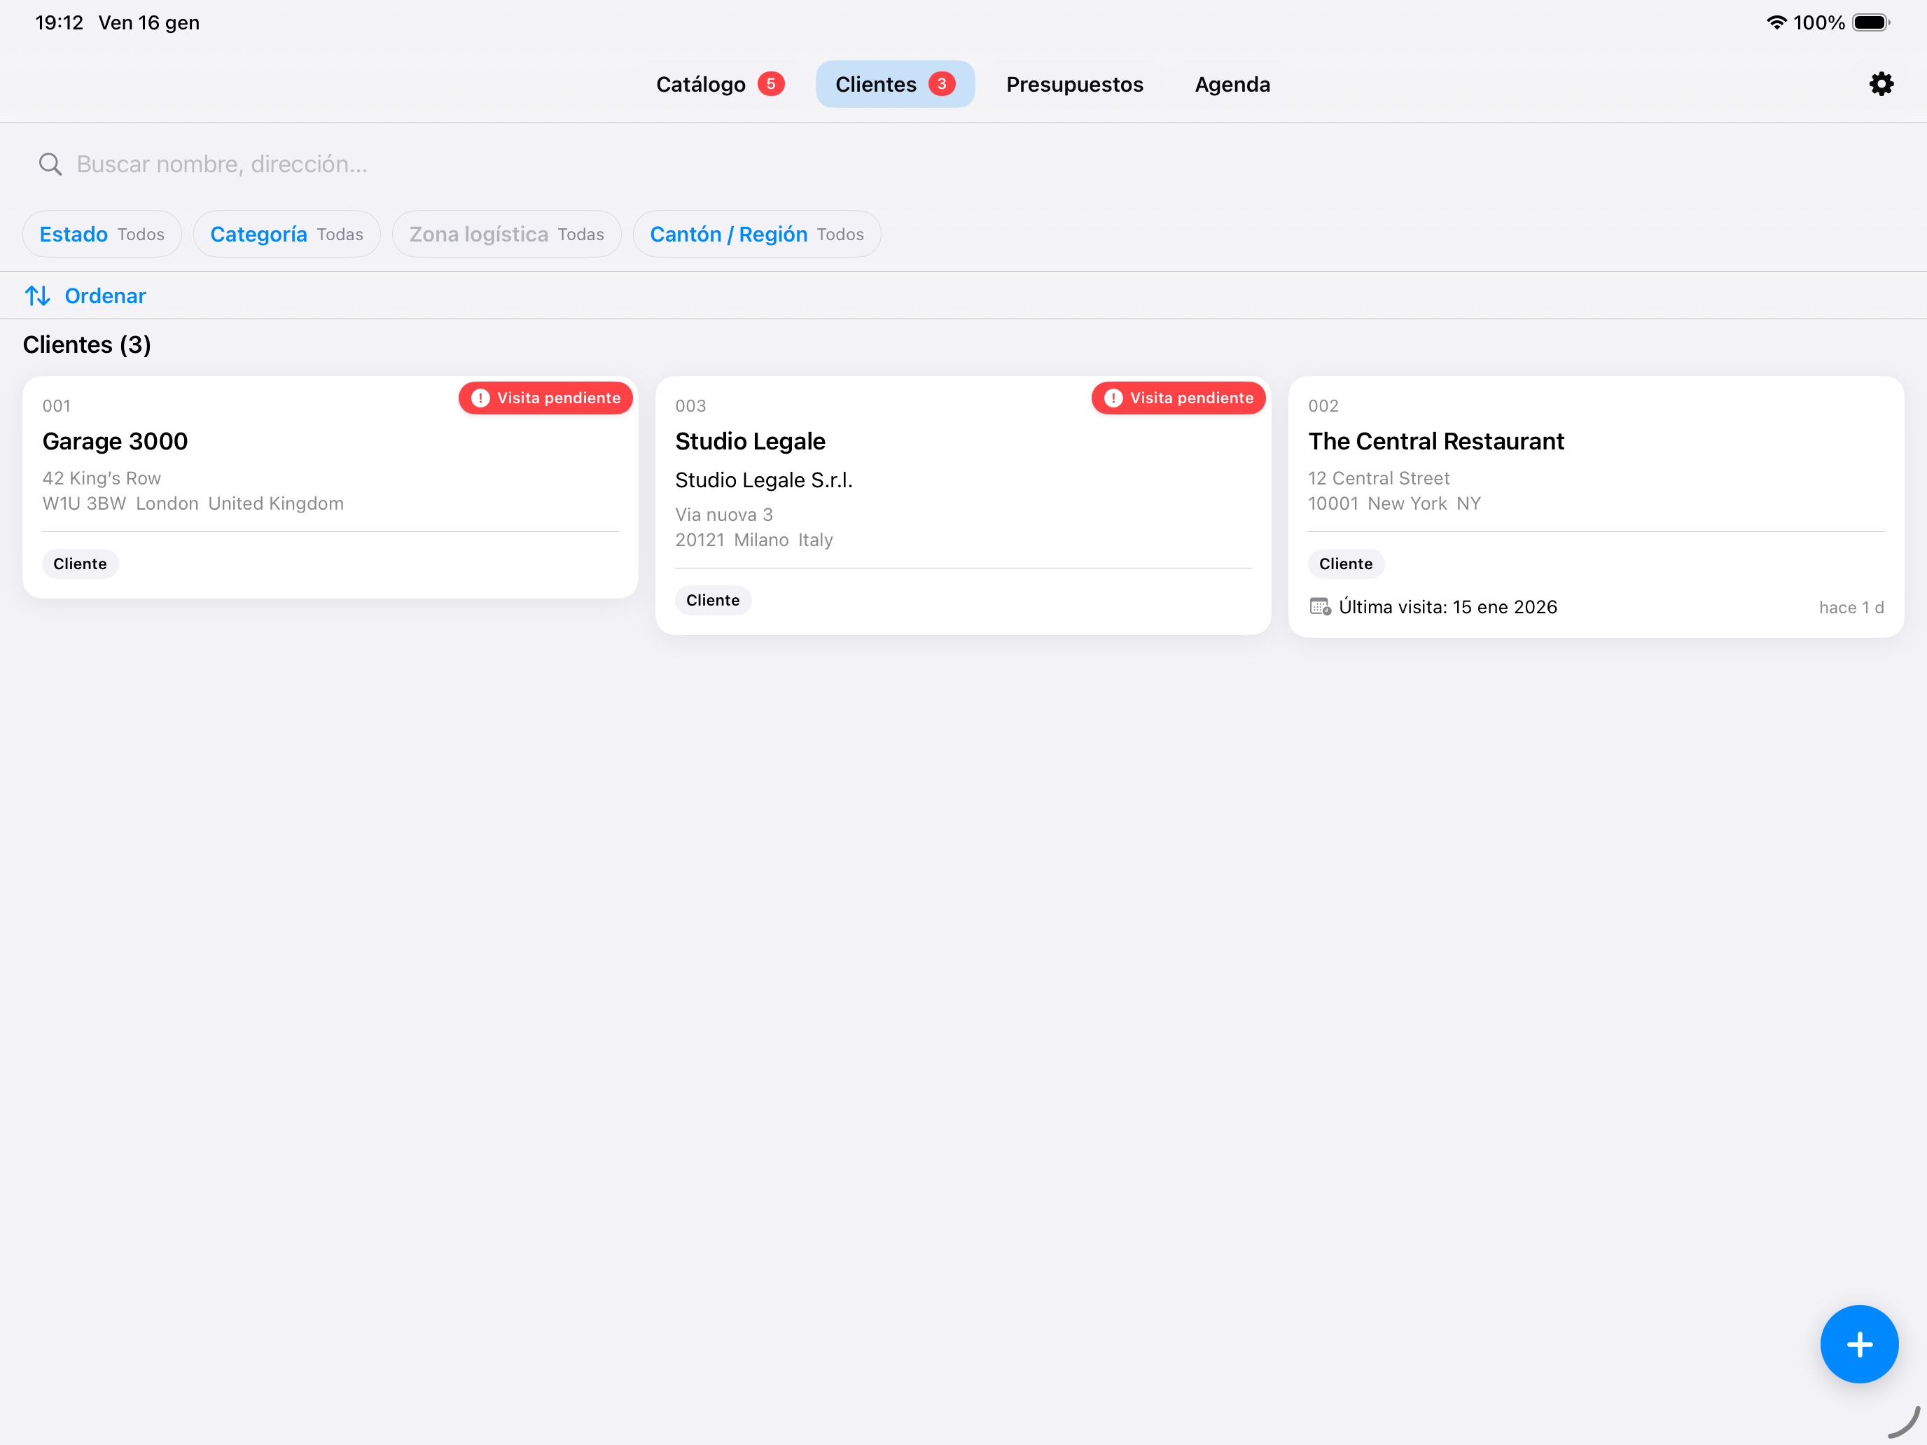Click the 'Clientes (3)' heading
This screenshot has width=1927, height=1445.
[x=86, y=345]
